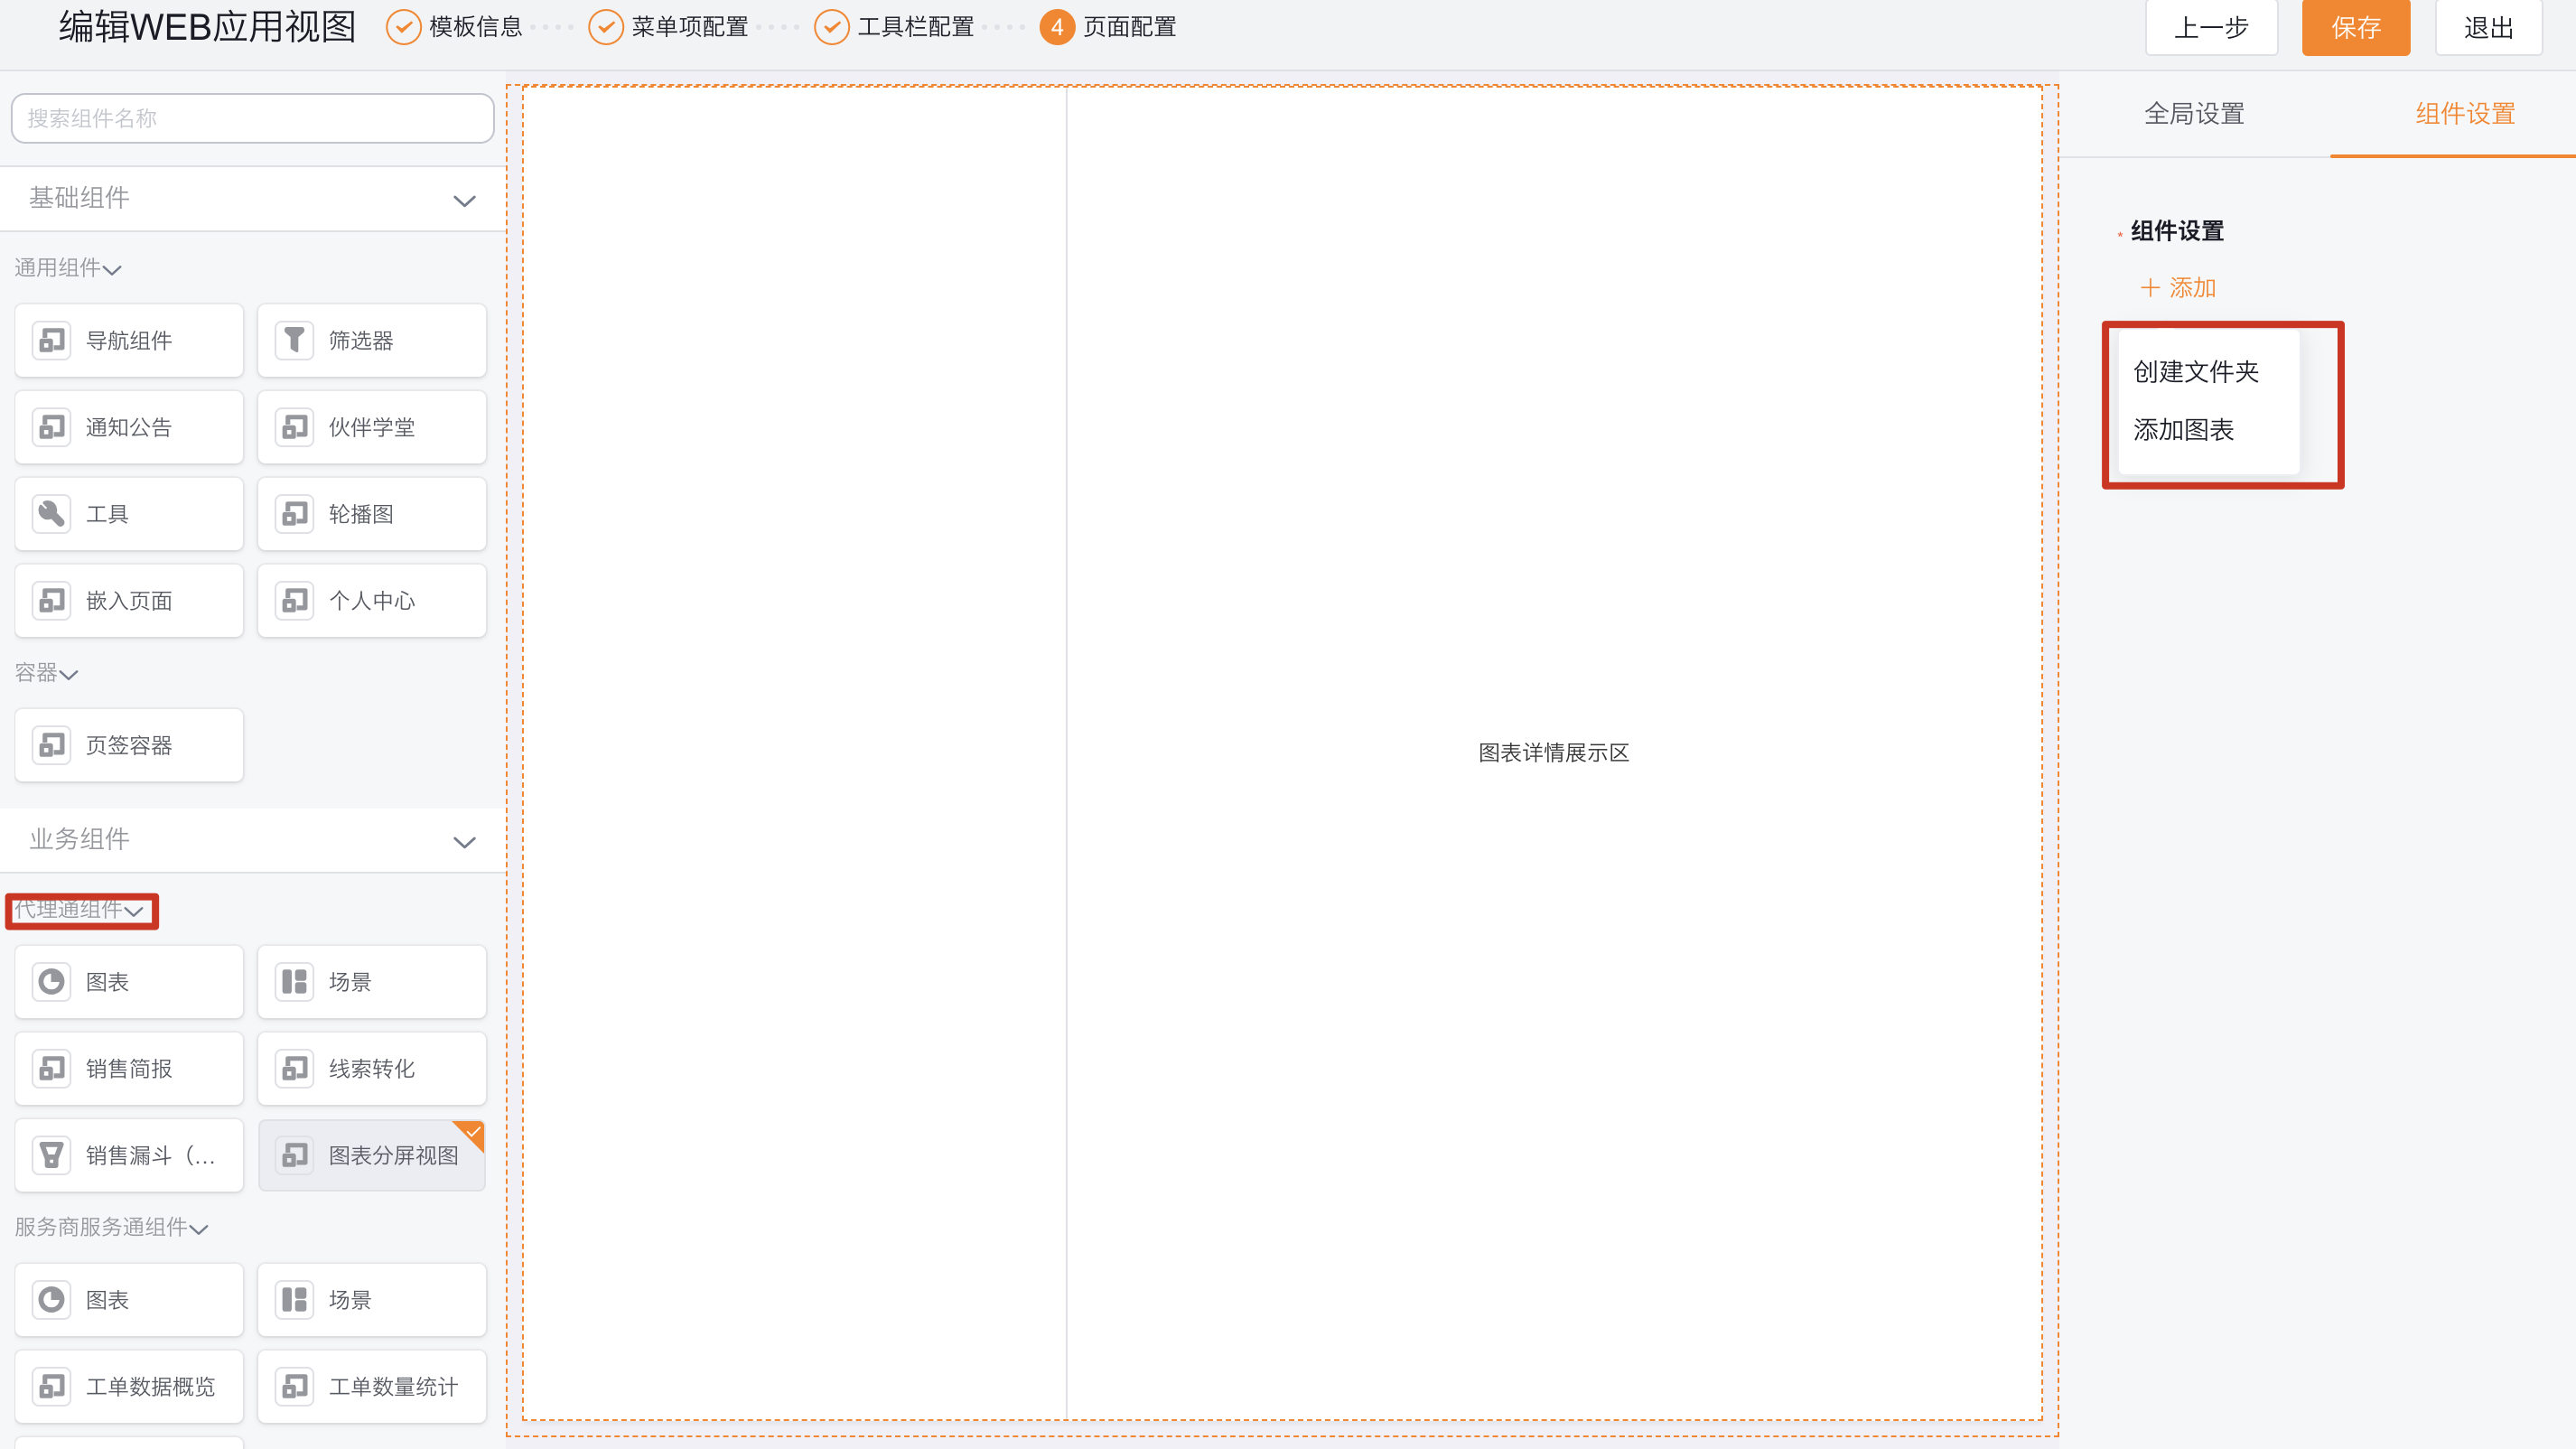
Task: Click the 销售漏斗 funnel icon
Action: 52,1155
